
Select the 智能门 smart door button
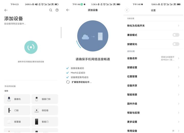pos(45,122)
